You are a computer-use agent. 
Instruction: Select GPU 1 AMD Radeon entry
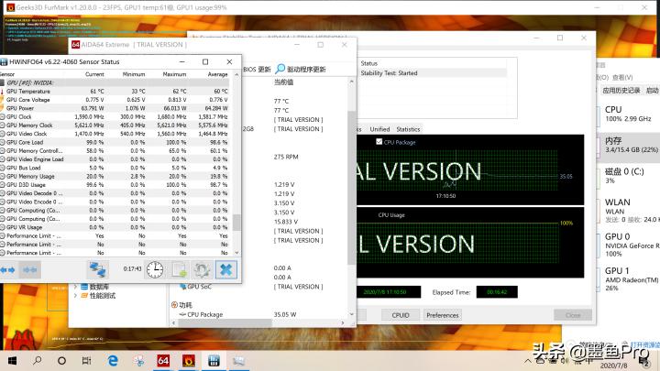628,278
